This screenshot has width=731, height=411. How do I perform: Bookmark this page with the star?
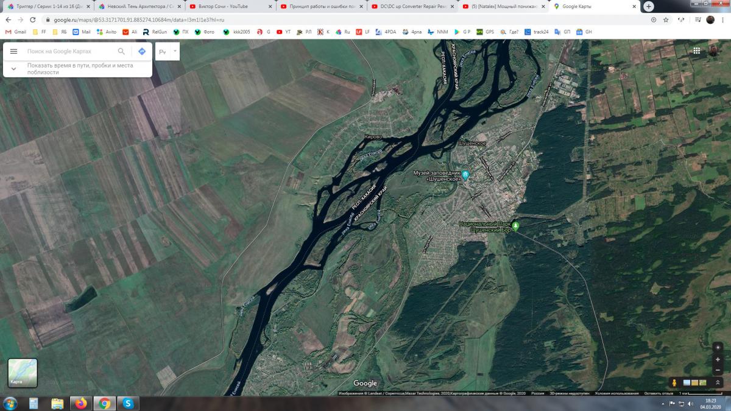click(666, 19)
